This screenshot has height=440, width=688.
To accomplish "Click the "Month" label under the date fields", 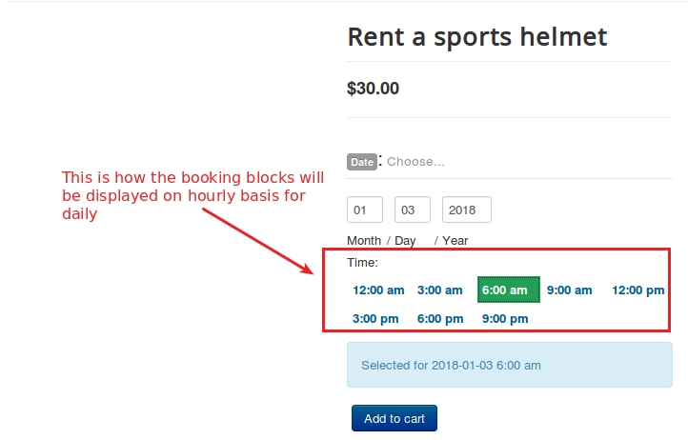I will 364,241.
